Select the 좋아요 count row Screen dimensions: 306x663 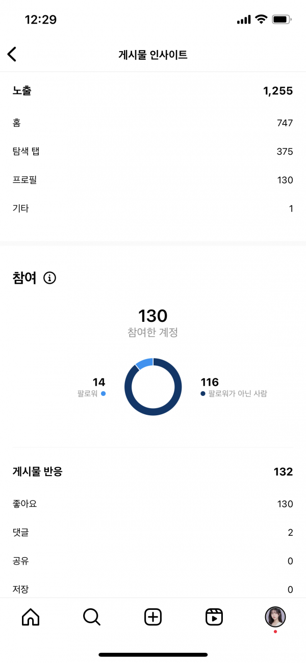coord(153,504)
